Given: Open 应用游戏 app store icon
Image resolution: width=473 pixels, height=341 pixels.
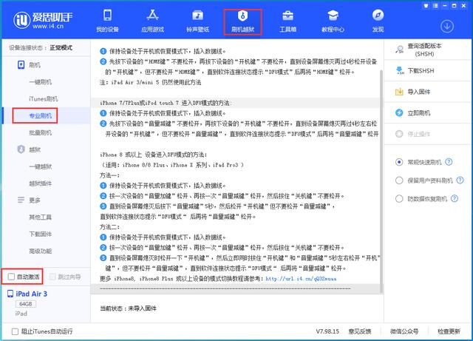Looking at the screenshot, I should (x=153, y=15).
